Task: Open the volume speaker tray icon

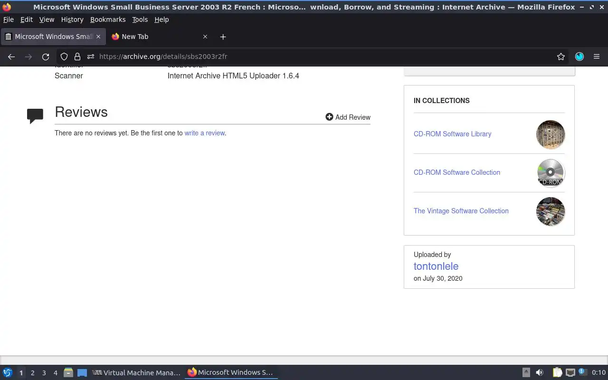Action: pos(540,372)
